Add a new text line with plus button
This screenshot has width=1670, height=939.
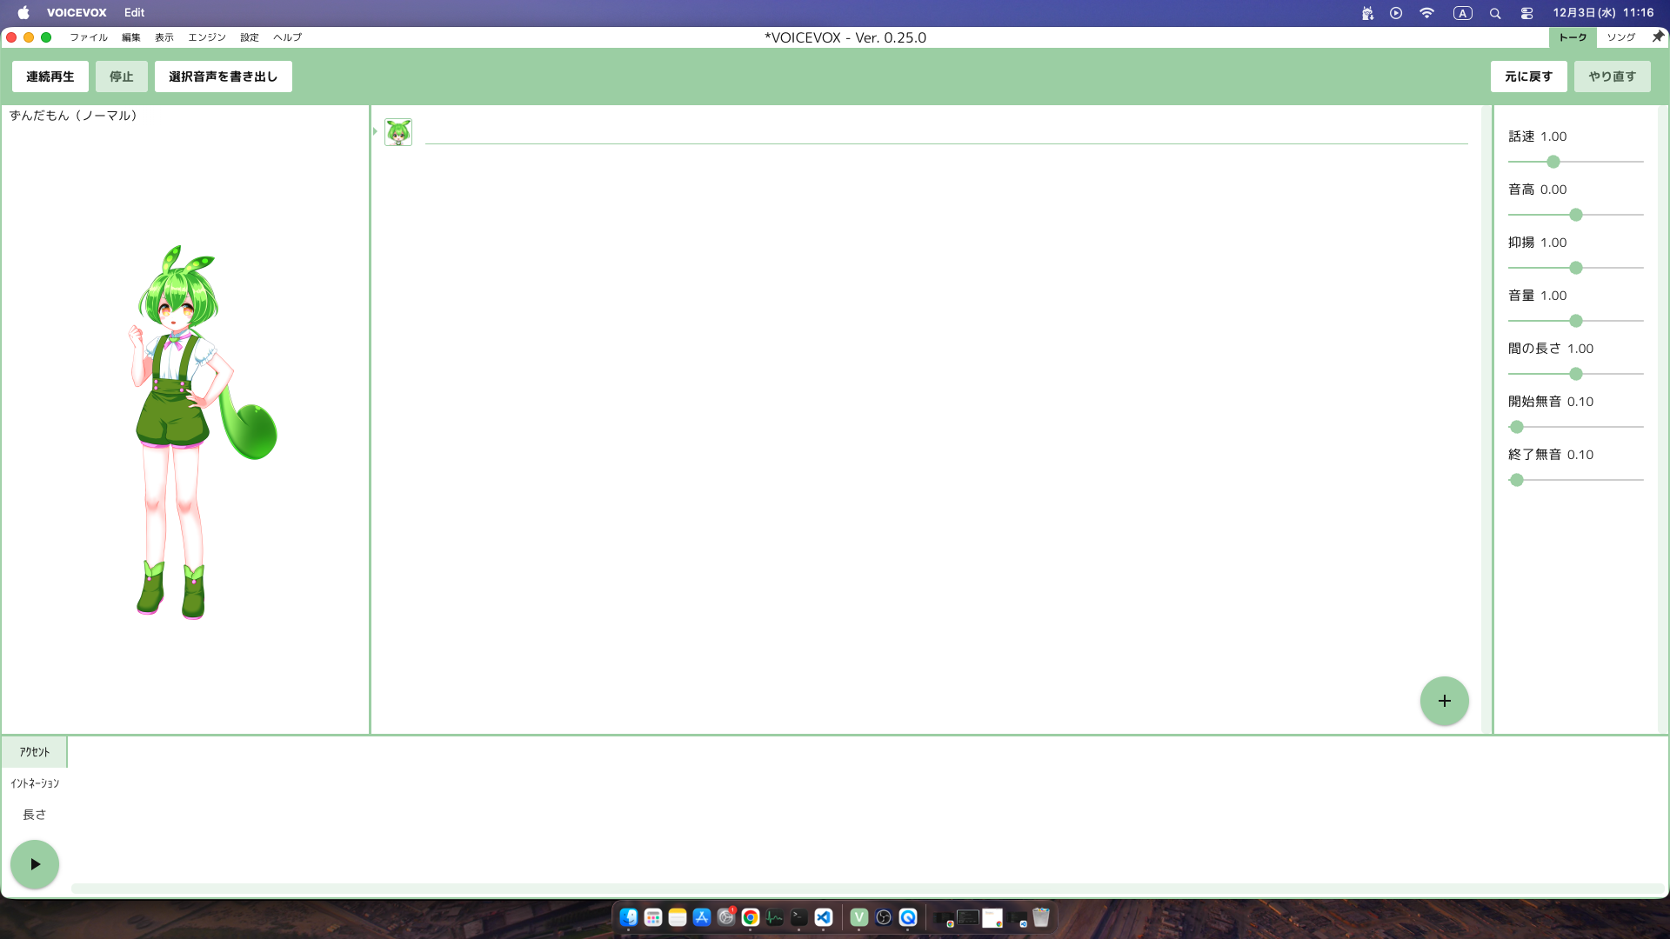1444,701
